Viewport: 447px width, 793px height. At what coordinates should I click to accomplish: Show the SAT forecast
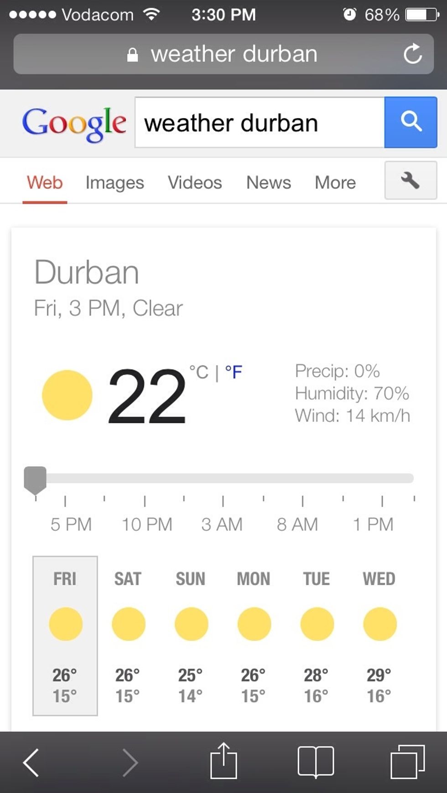pos(128,635)
